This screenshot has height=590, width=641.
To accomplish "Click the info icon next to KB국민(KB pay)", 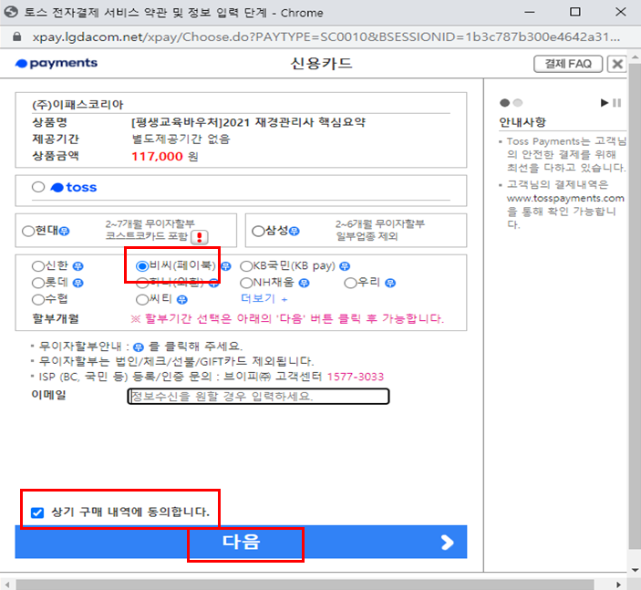I will 345,266.
